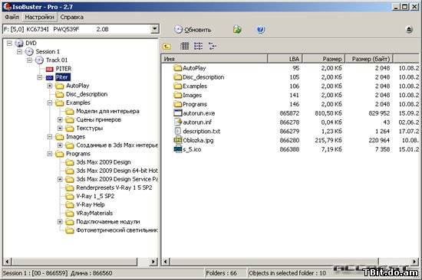Expand the AutoPlay folder in tree
The width and height of the screenshot is (422, 280).
[50, 86]
